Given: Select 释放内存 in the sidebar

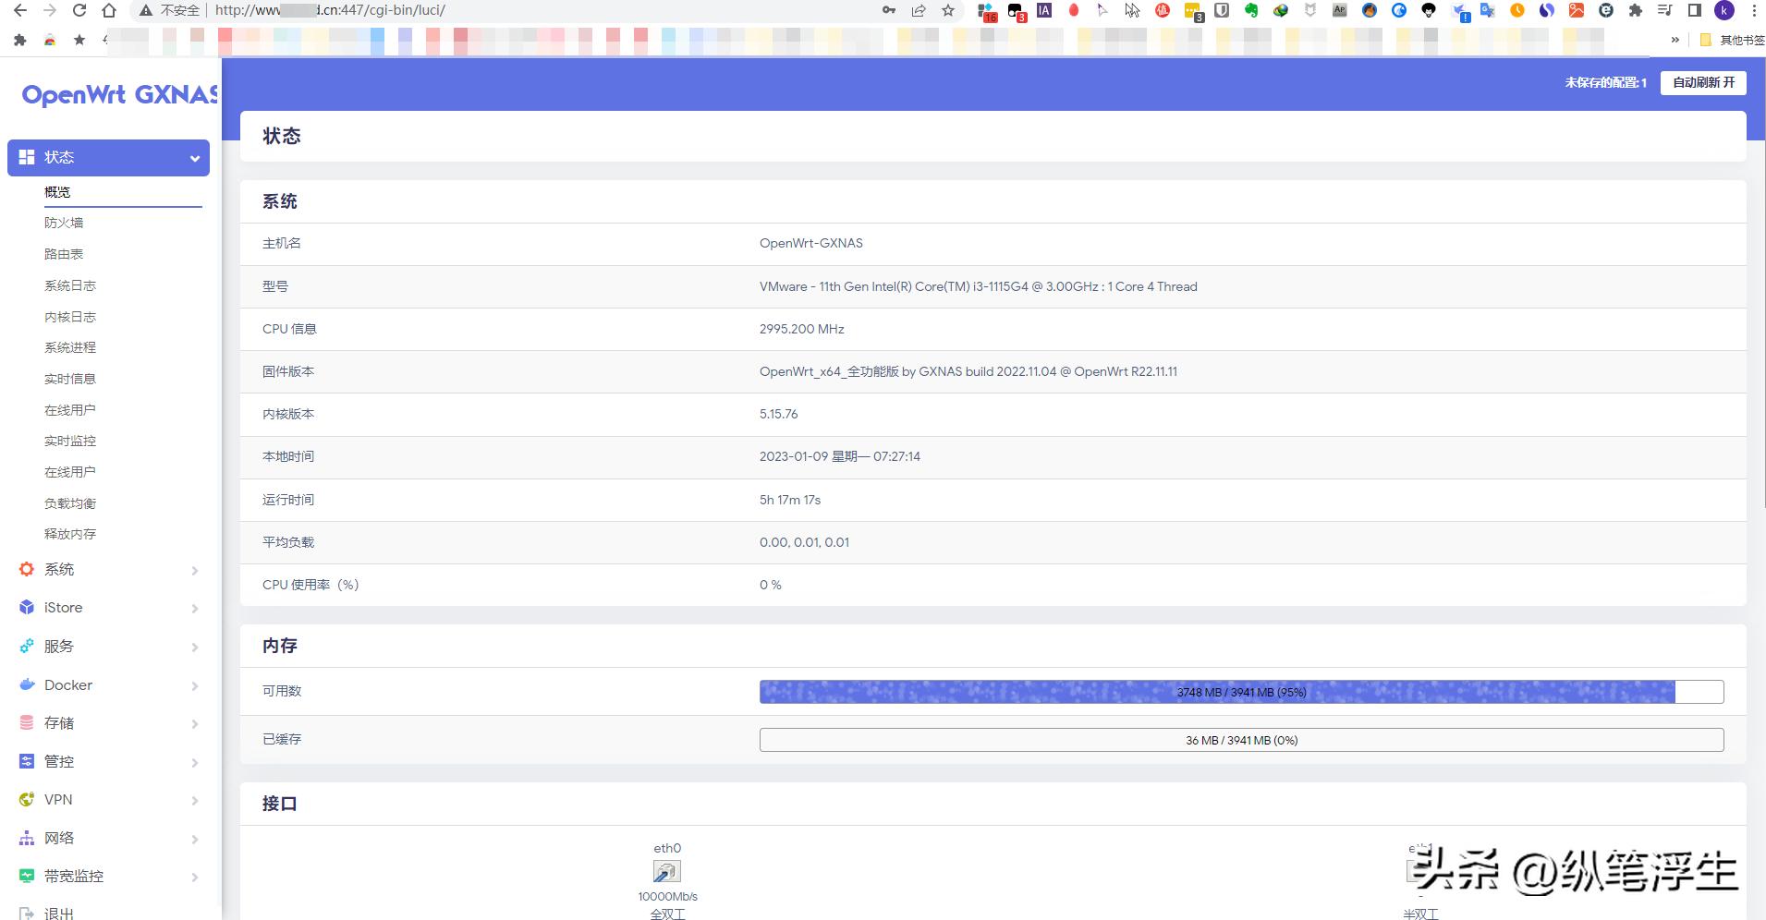Looking at the screenshot, I should 70,534.
